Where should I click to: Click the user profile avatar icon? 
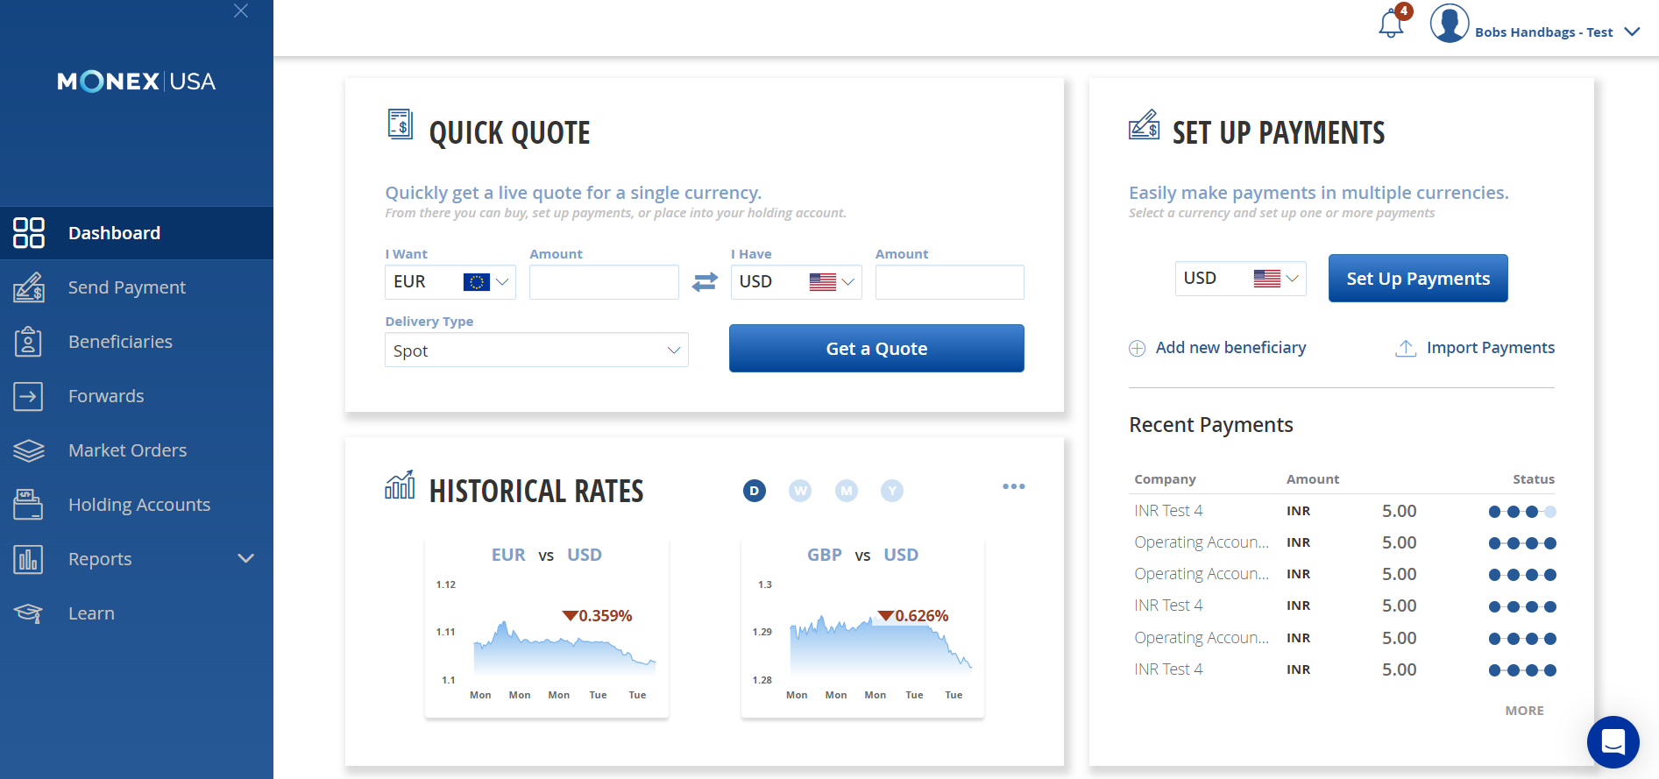(x=1450, y=23)
